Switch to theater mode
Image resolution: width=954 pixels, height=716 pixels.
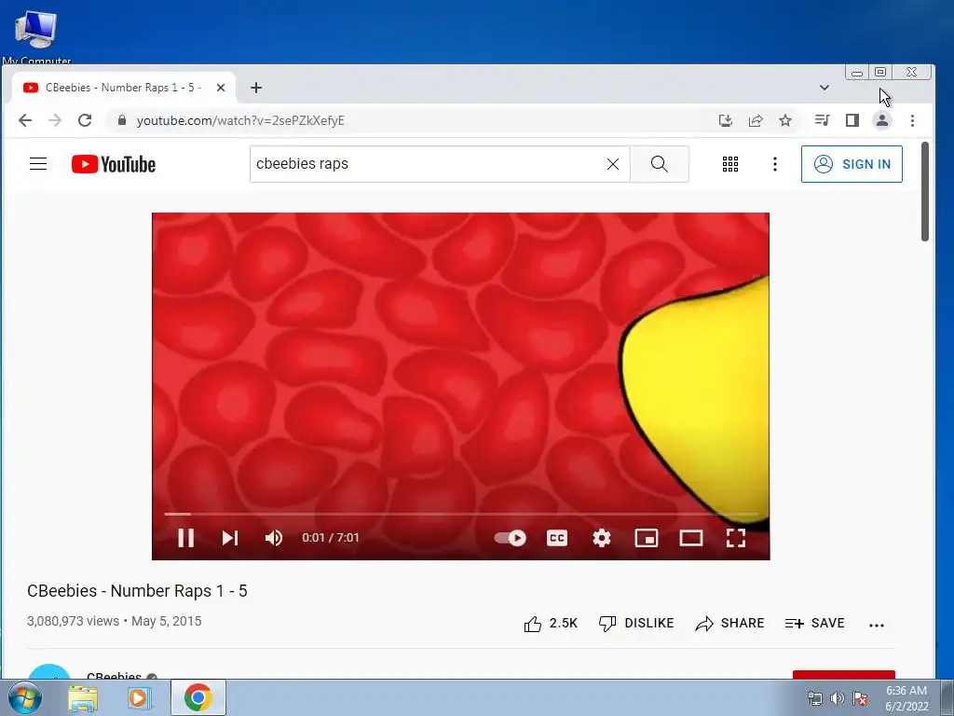tap(691, 538)
